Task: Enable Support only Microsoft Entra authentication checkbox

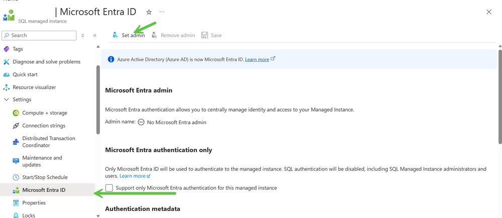Action: 109,188
